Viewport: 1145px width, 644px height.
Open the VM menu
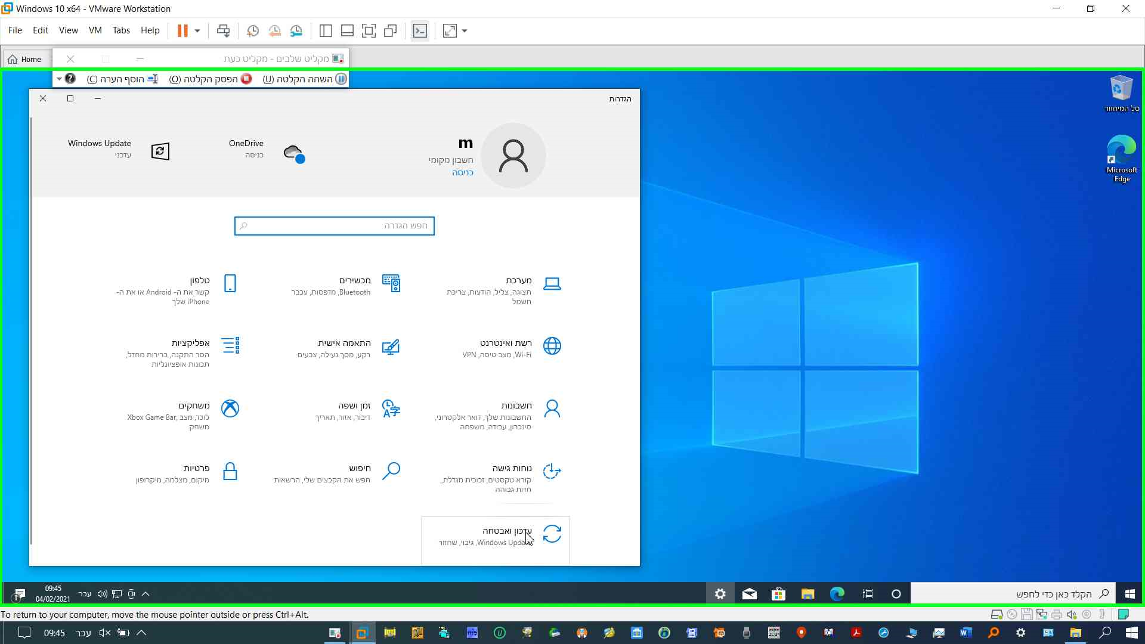pos(95,30)
